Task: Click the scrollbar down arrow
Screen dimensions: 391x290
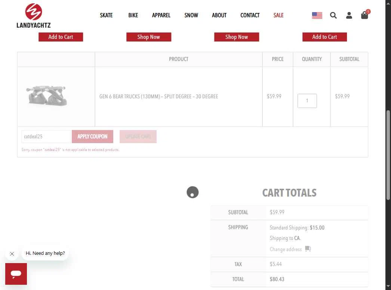Action: (x=388, y=286)
